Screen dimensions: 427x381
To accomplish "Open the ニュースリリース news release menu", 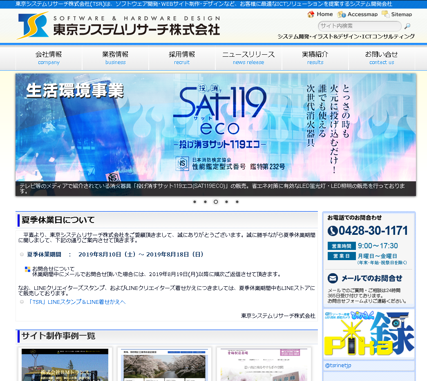I will click(248, 58).
